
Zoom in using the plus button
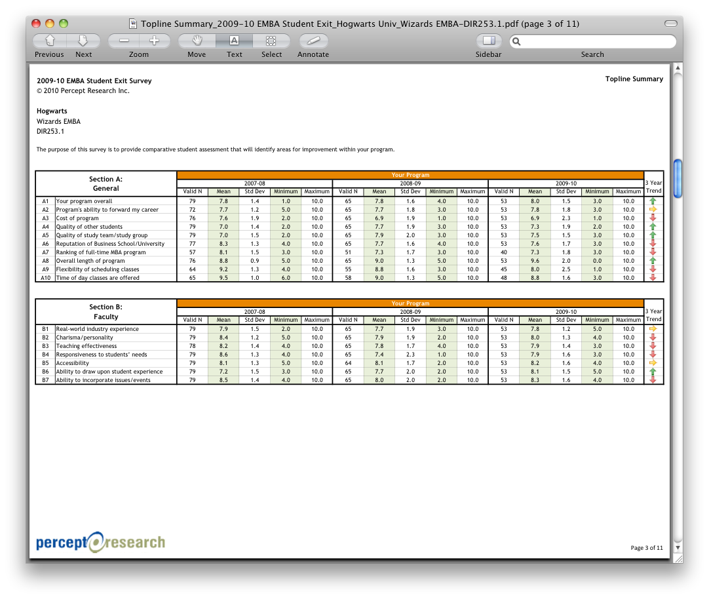(154, 41)
